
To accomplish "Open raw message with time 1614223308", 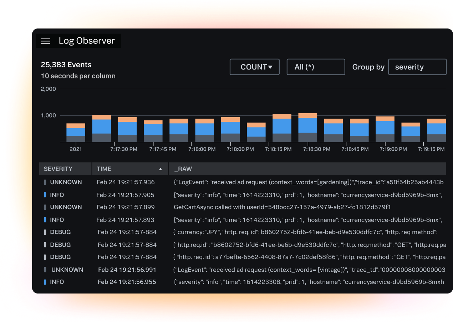I will pos(309,282).
